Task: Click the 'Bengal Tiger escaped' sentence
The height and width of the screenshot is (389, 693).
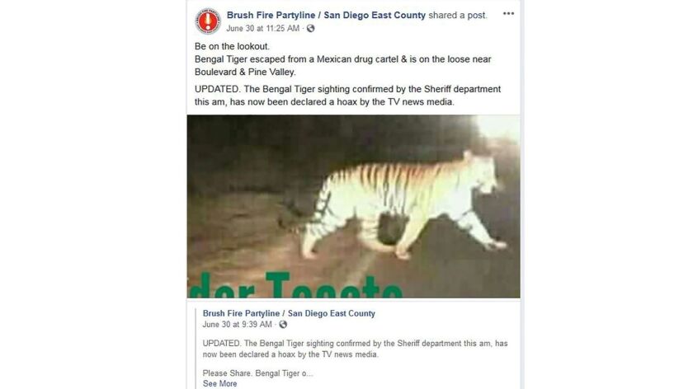Action: (343, 59)
